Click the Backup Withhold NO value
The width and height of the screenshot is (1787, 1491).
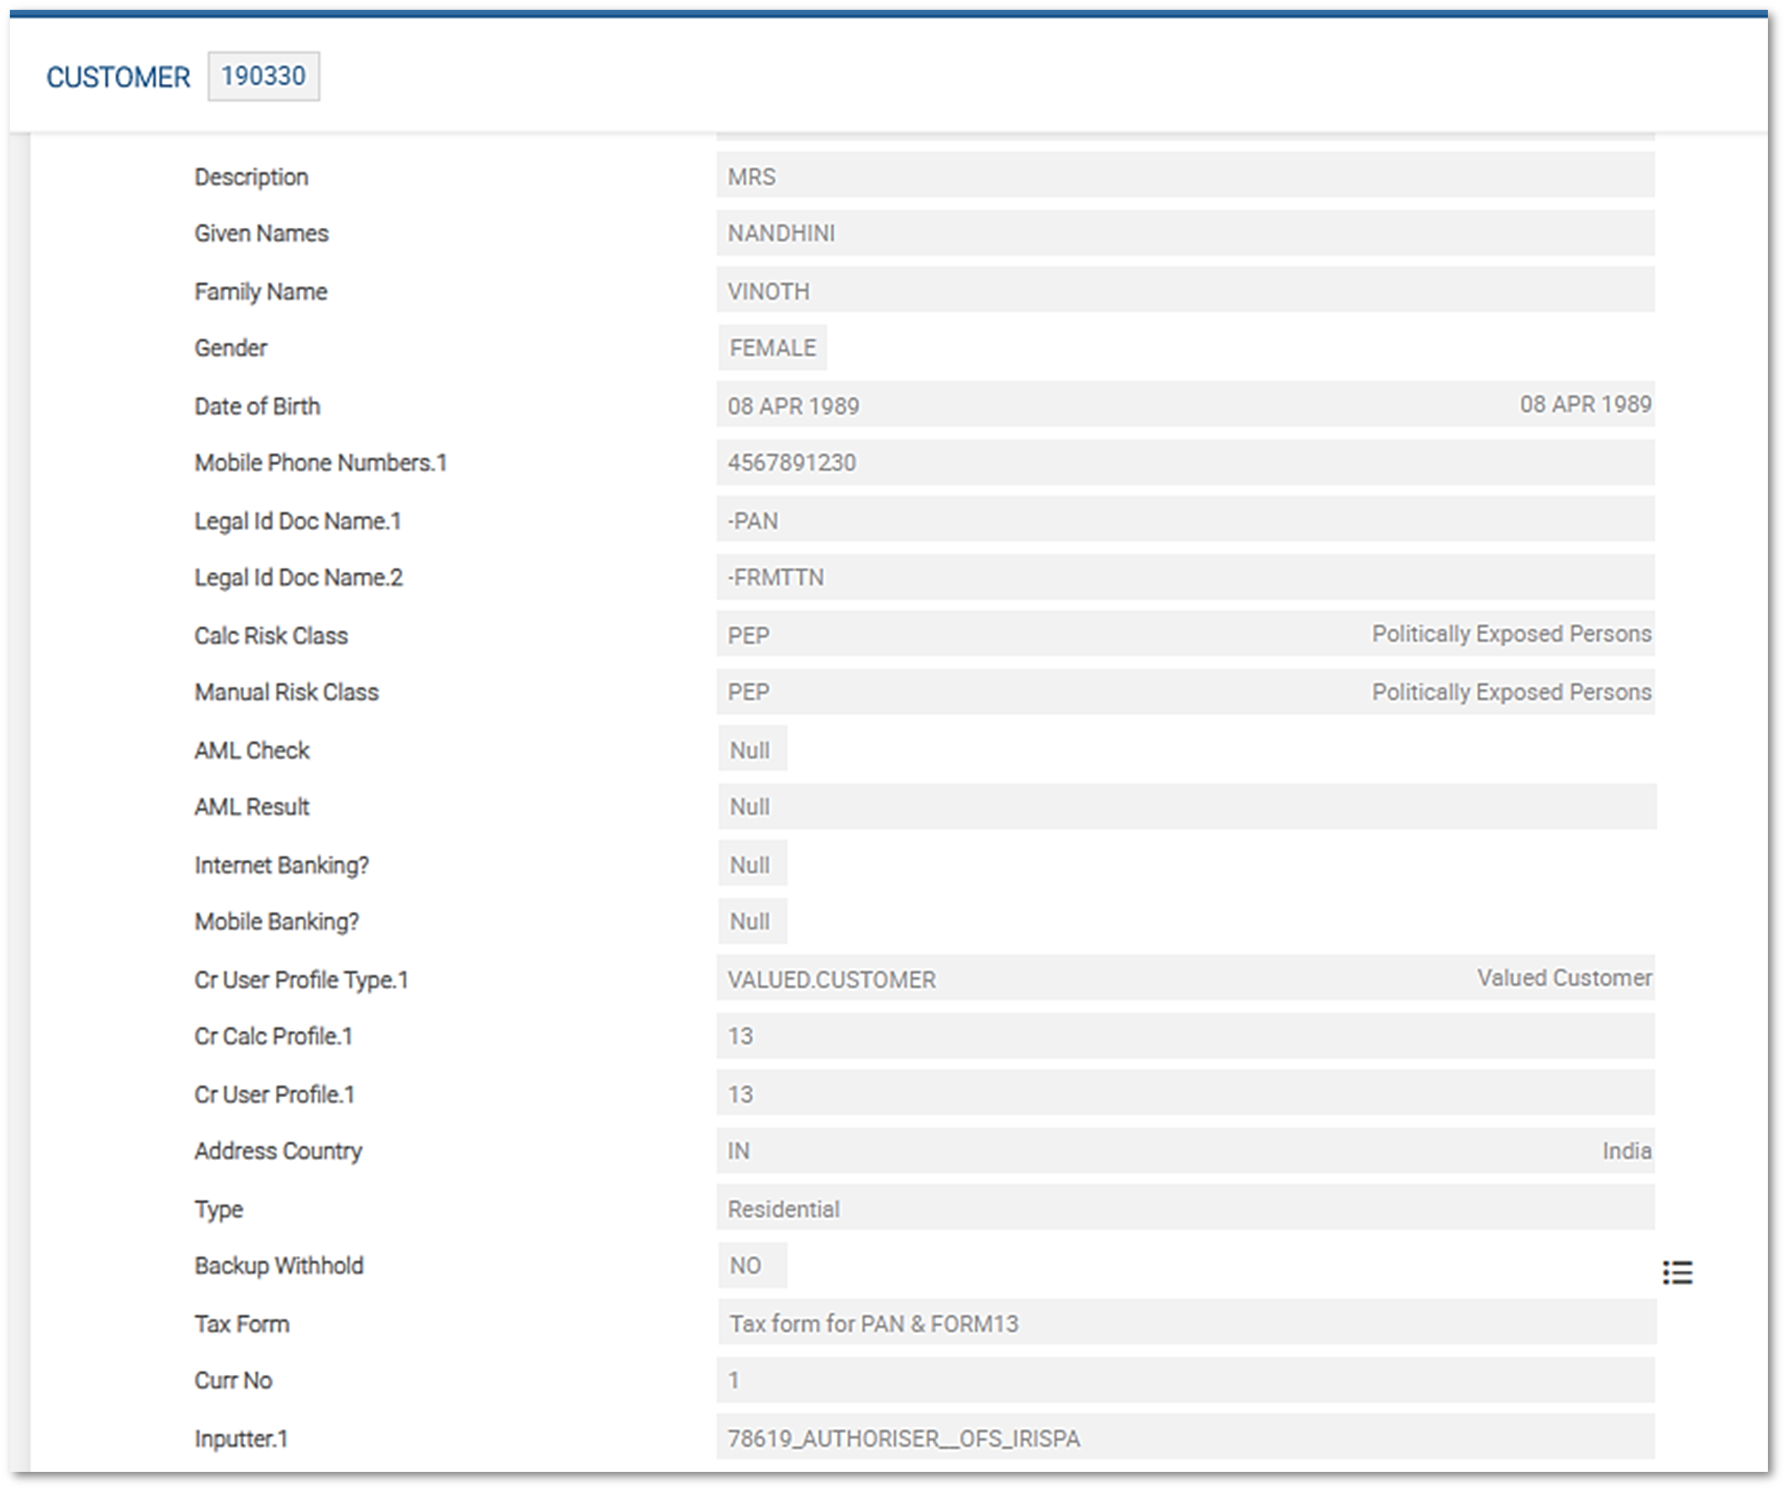(x=752, y=1265)
